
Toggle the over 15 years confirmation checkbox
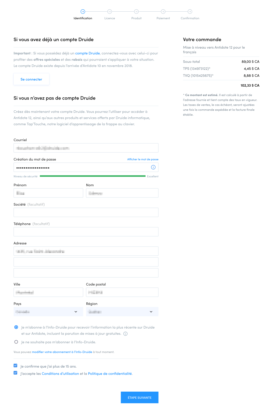click(16, 366)
